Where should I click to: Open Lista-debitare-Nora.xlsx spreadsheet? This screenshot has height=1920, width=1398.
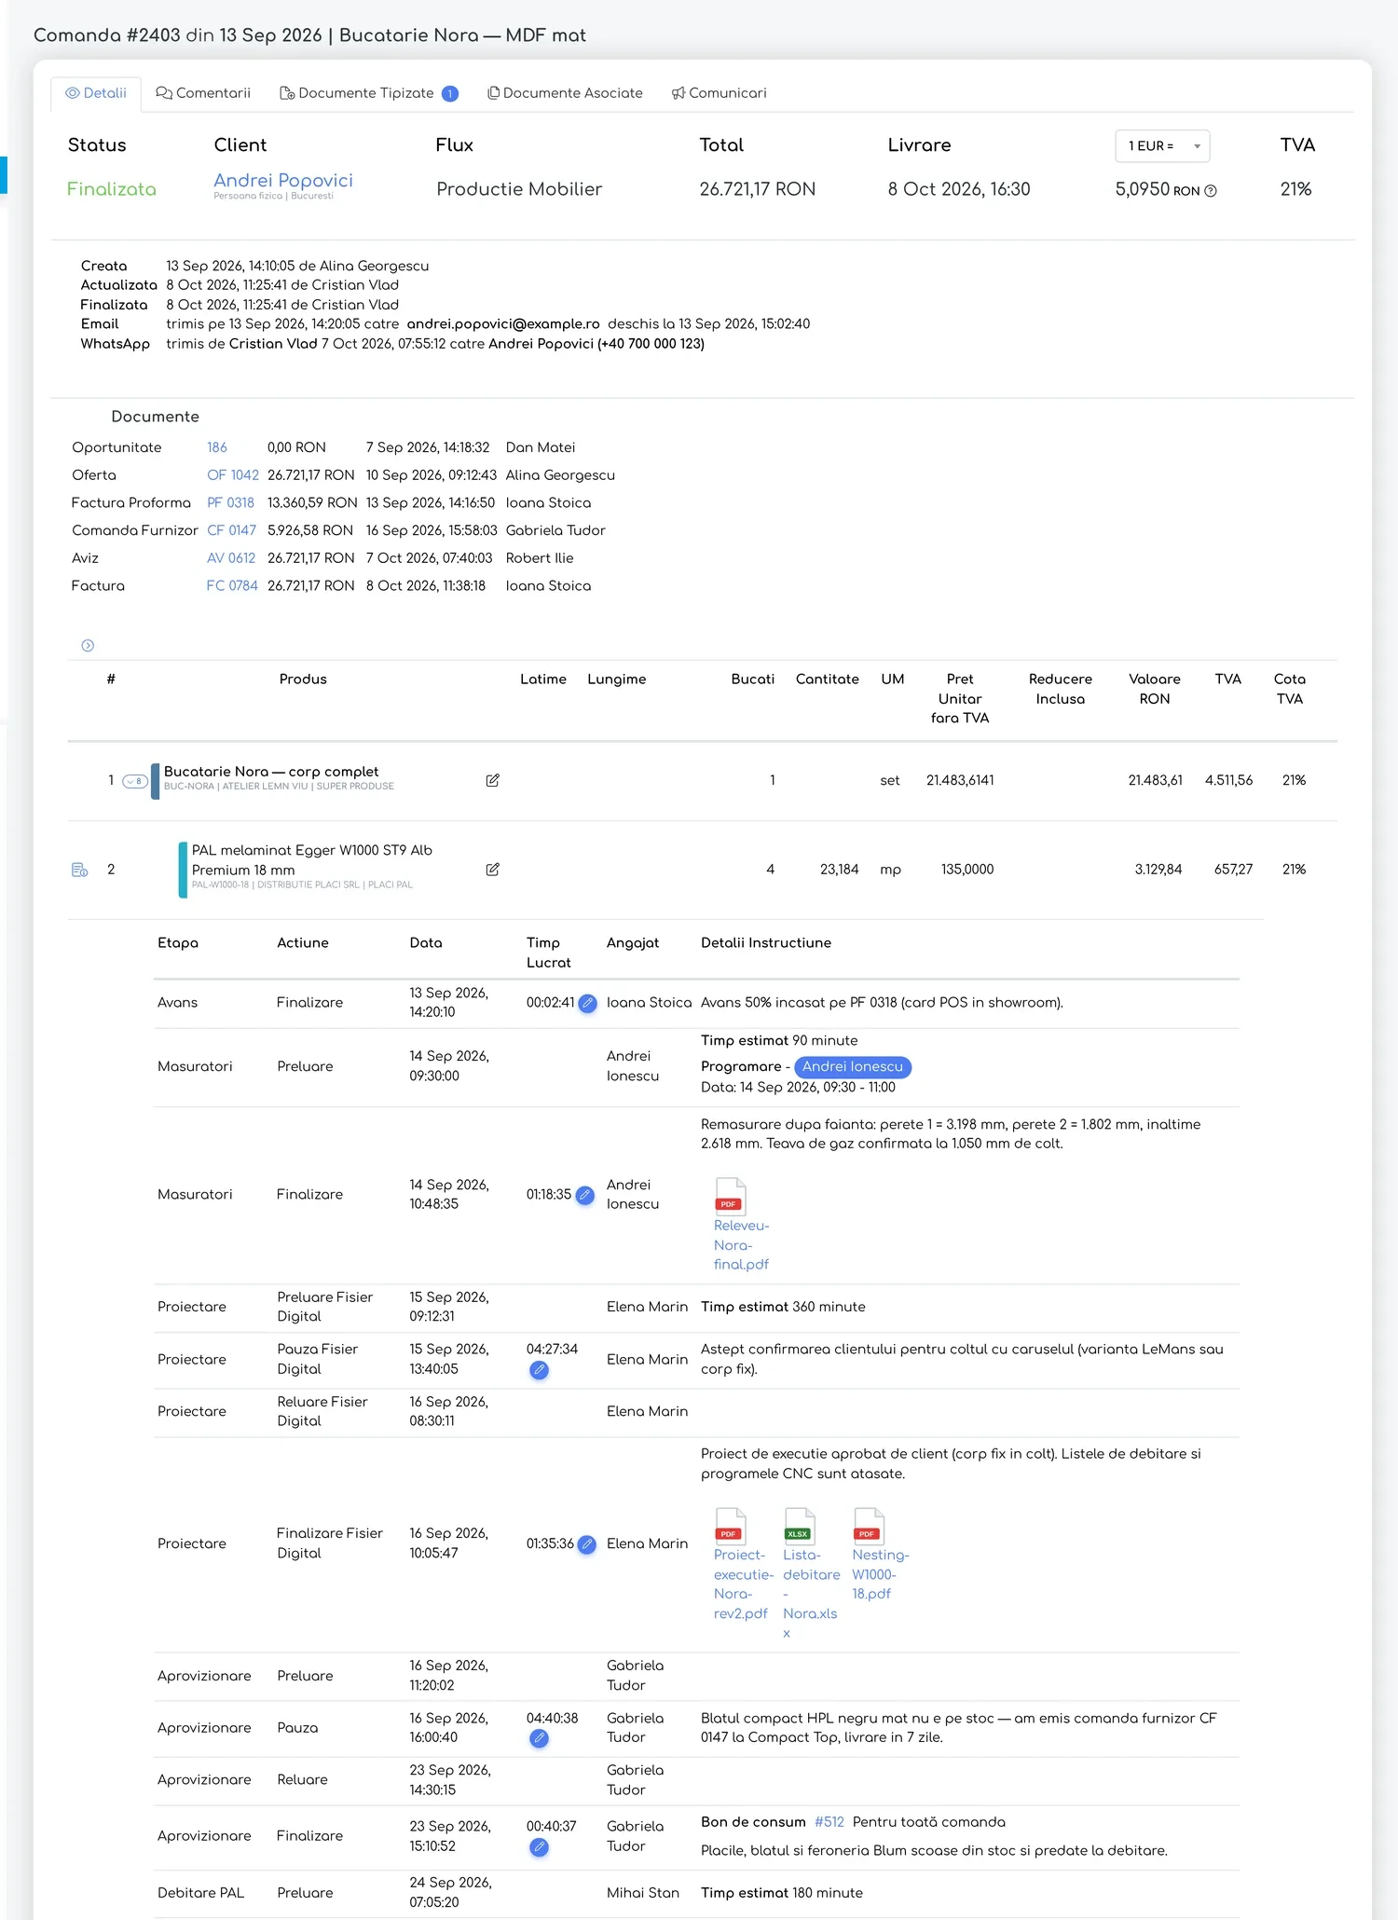pyautogui.click(x=811, y=1573)
